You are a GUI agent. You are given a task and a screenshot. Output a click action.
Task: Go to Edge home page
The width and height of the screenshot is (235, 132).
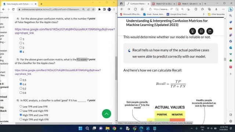tap(142, 9)
